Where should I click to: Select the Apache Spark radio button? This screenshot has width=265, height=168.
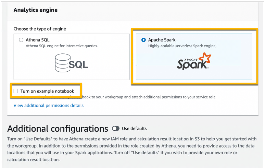coord(143,40)
